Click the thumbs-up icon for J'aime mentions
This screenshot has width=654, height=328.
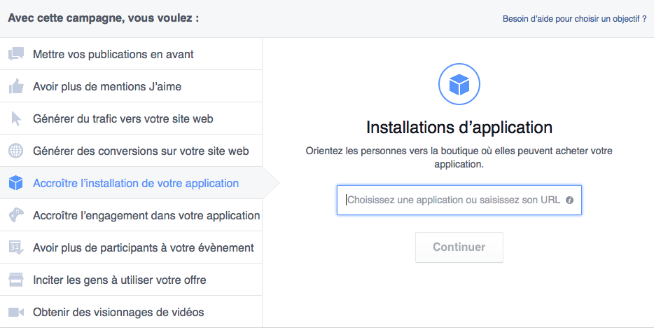pos(15,86)
